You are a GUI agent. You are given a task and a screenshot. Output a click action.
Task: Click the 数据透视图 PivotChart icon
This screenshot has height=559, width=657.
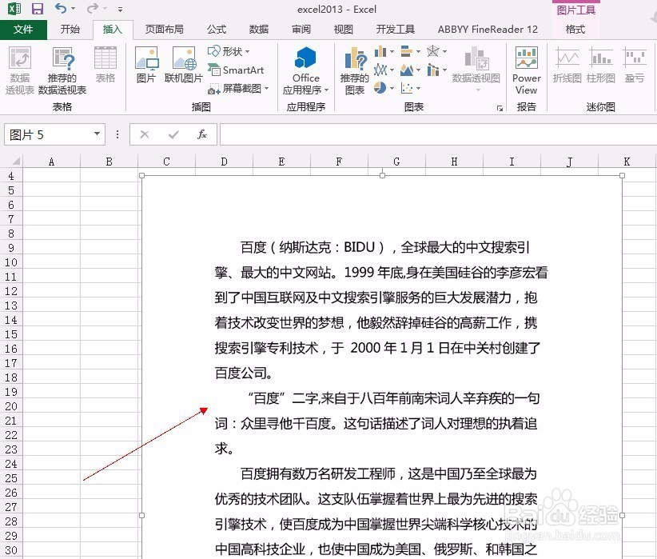[x=476, y=70]
